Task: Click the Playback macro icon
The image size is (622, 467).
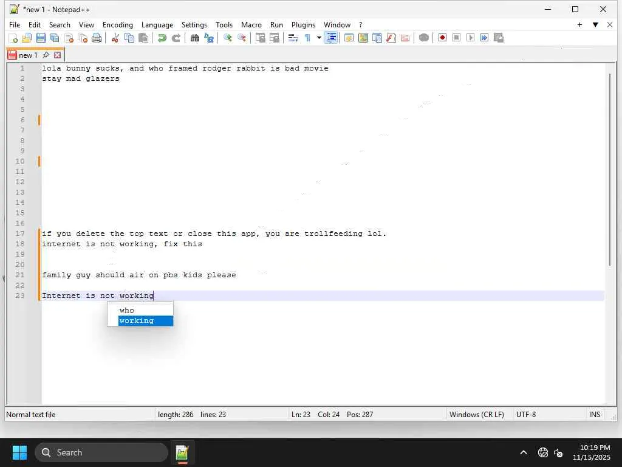Action: click(x=471, y=38)
